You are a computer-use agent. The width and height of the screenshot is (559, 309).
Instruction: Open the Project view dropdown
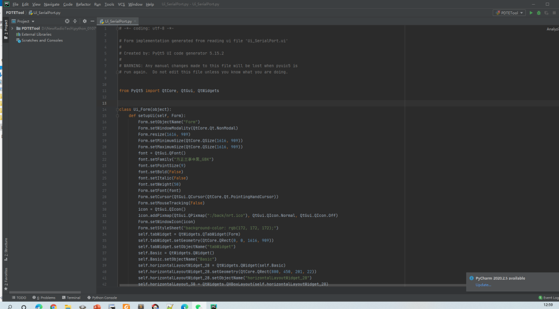click(23, 21)
